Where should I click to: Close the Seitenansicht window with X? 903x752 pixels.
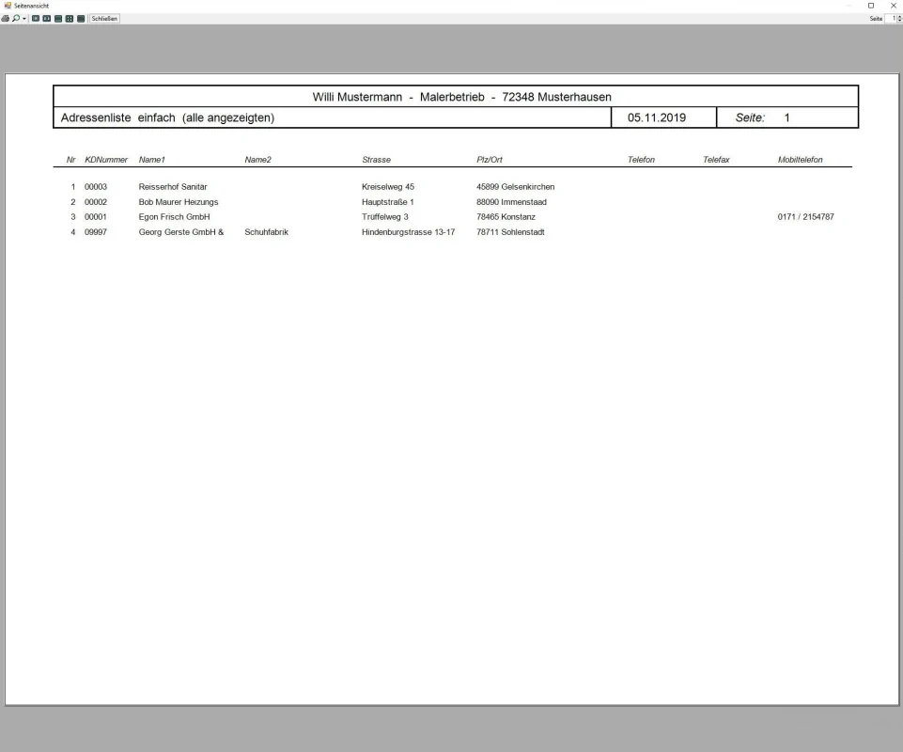click(893, 6)
